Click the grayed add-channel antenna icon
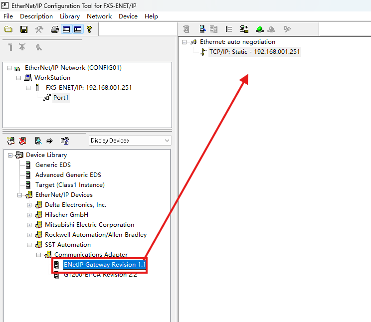 10,47
